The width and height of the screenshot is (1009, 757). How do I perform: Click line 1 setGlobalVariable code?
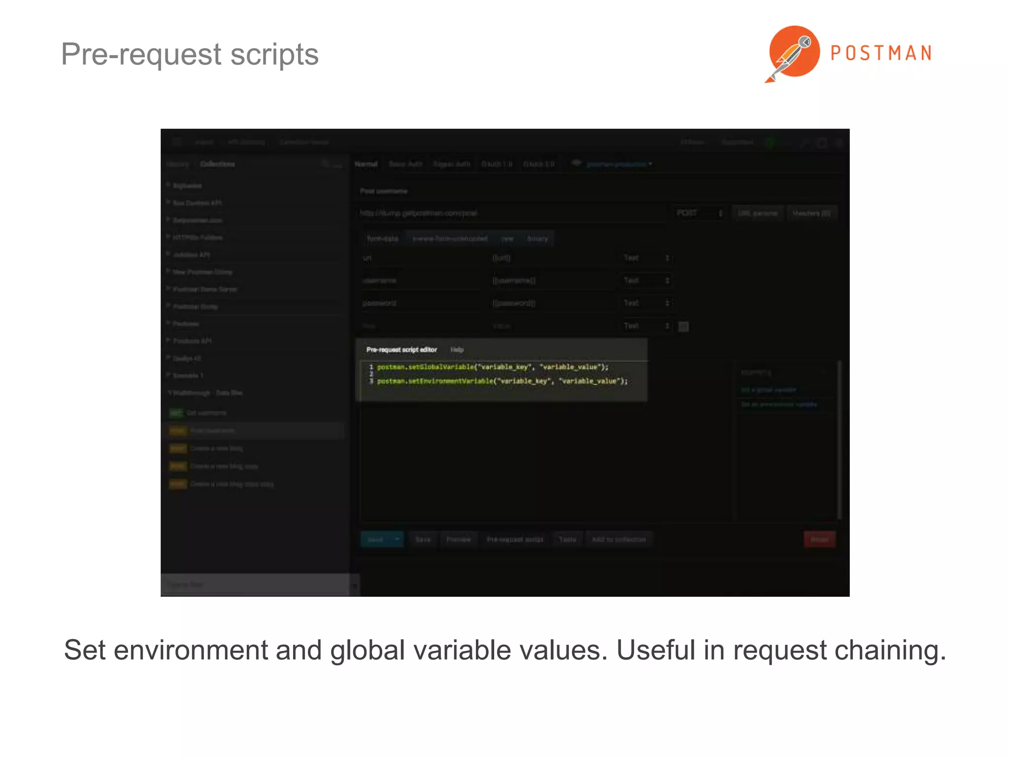point(493,367)
